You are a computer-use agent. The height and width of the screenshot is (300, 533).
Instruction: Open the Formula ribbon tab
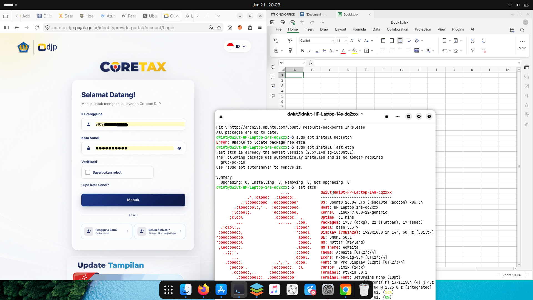point(359,29)
